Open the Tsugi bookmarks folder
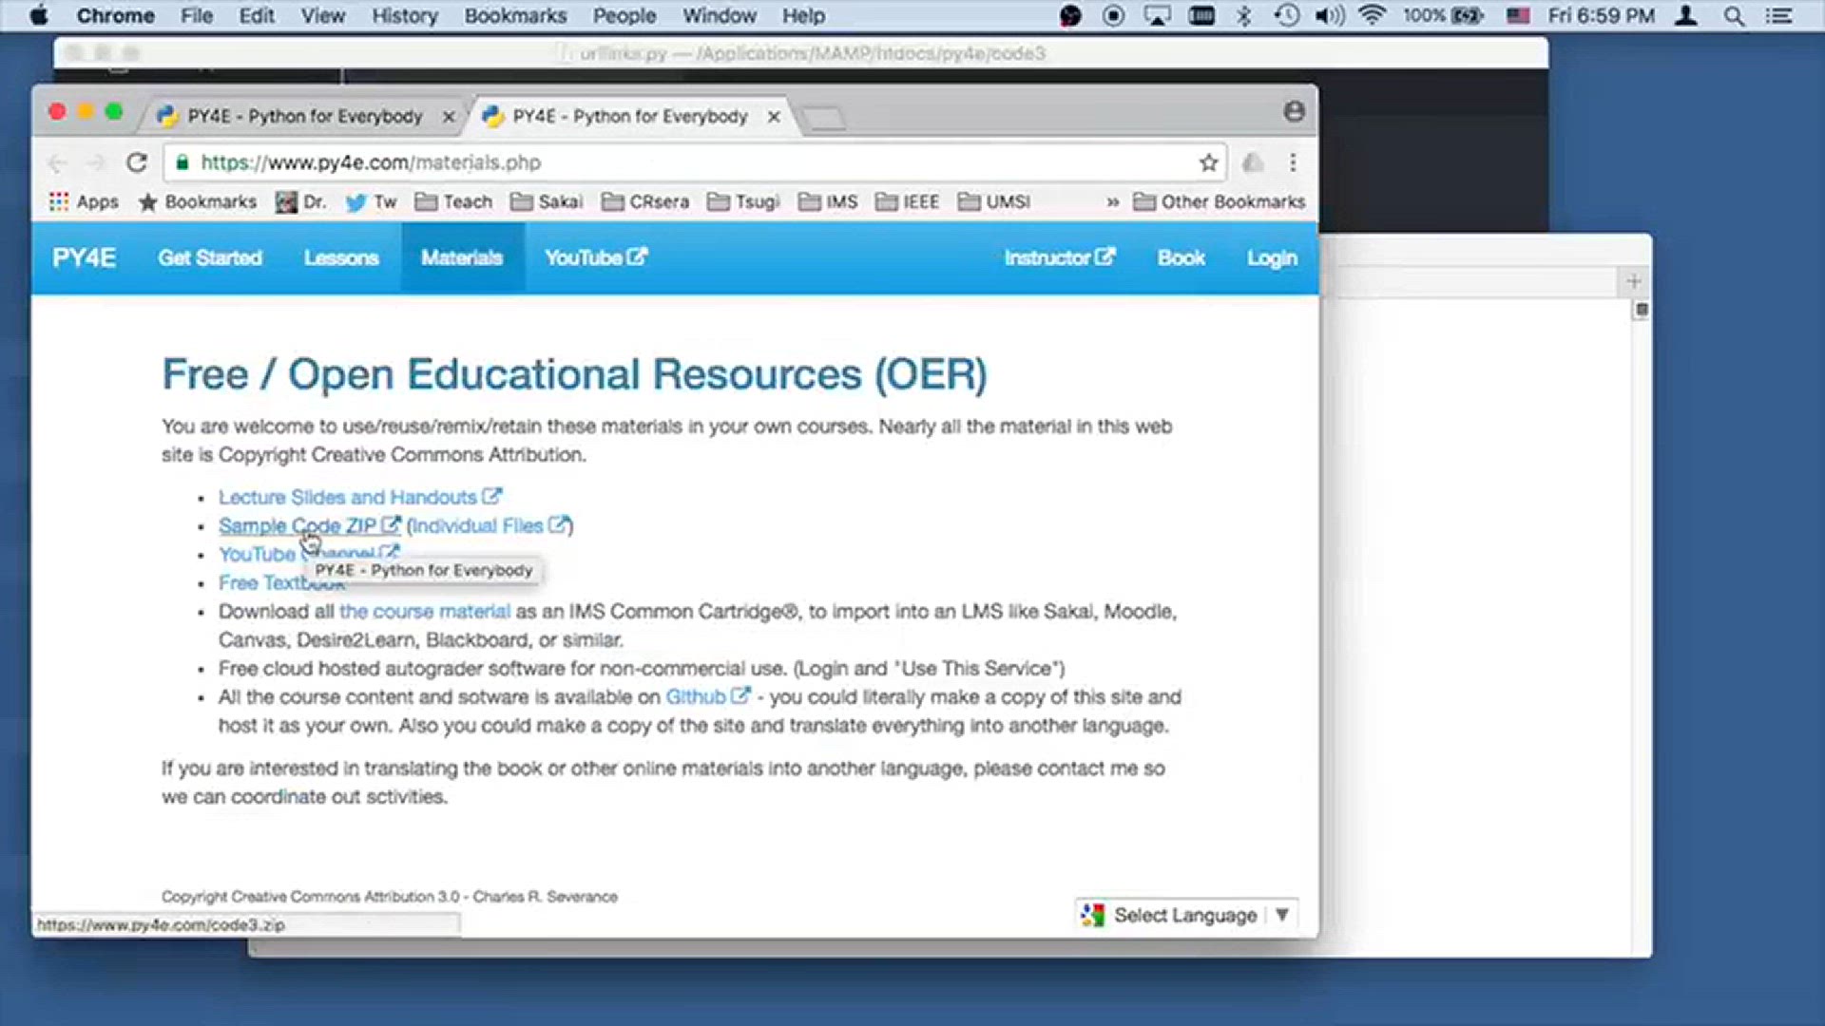This screenshot has width=1825, height=1026. [743, 201]
